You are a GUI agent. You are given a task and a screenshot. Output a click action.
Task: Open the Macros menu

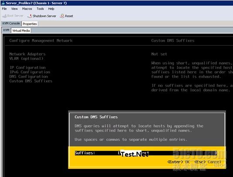point(27,9)
